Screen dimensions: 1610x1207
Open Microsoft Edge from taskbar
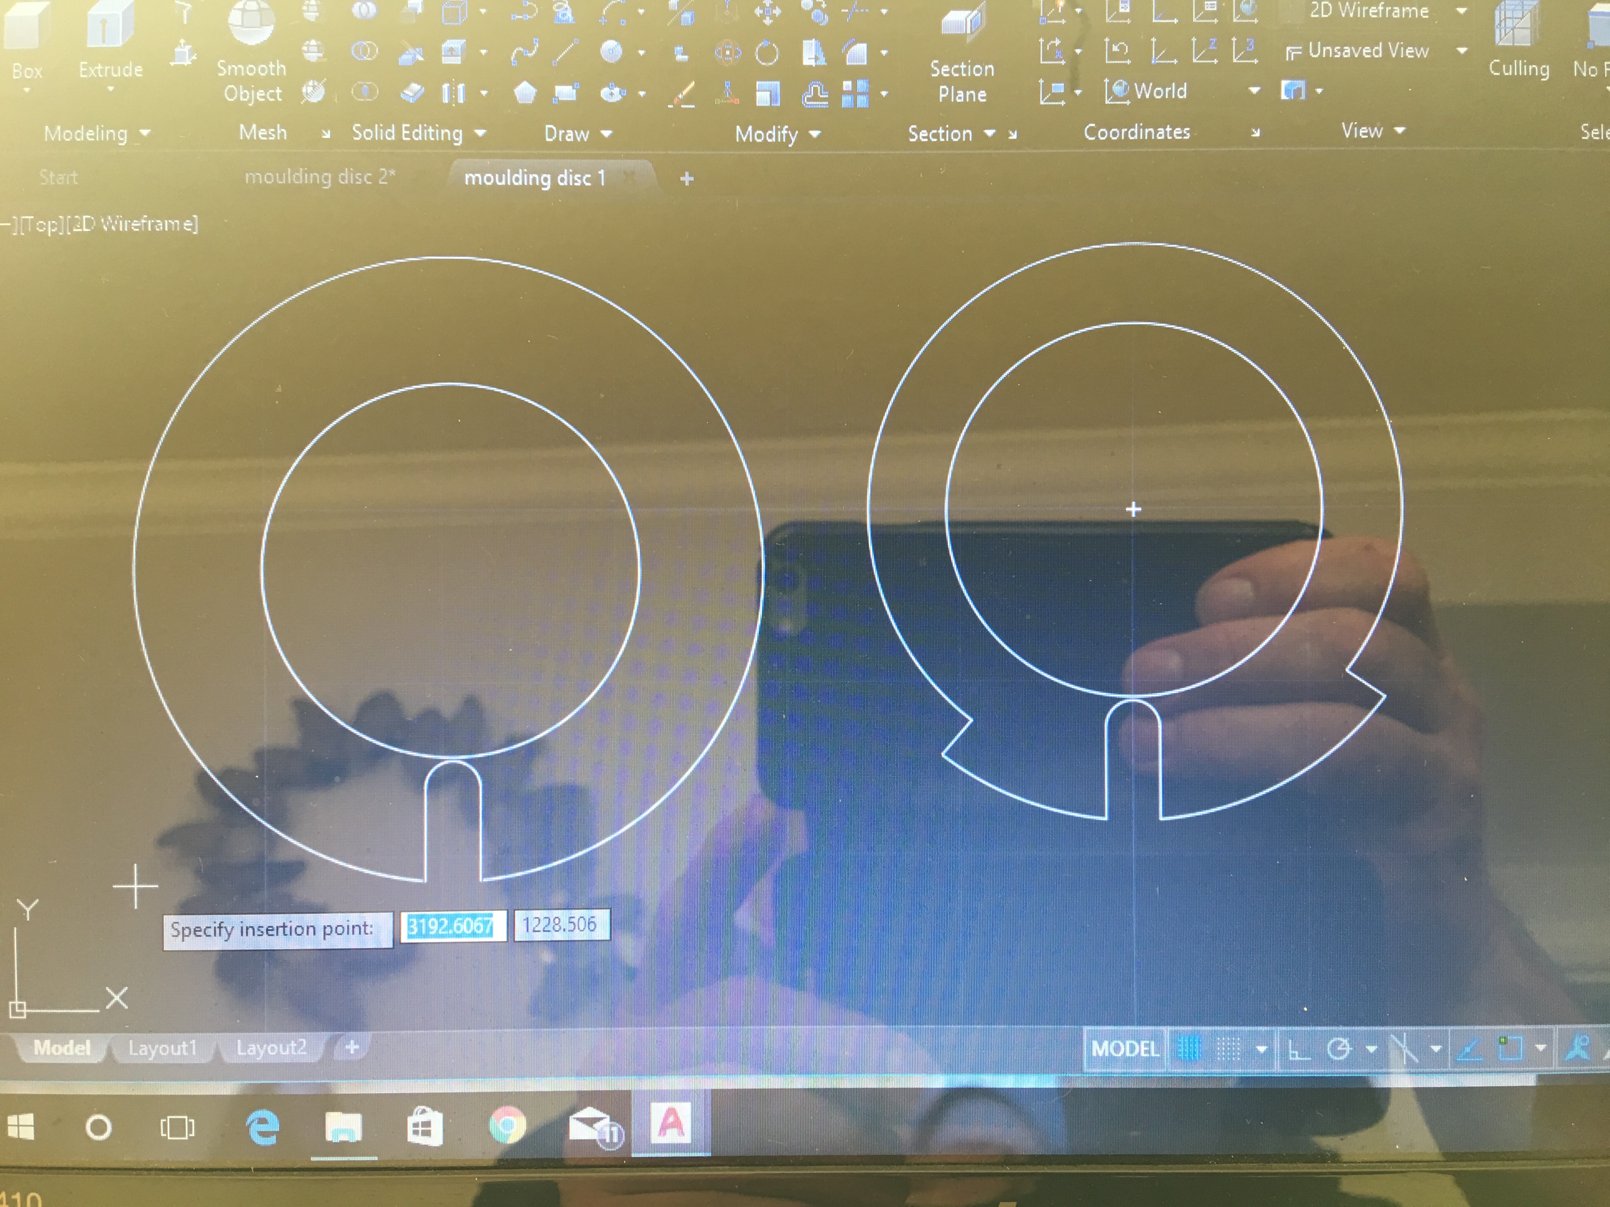tap(262, 1127)
